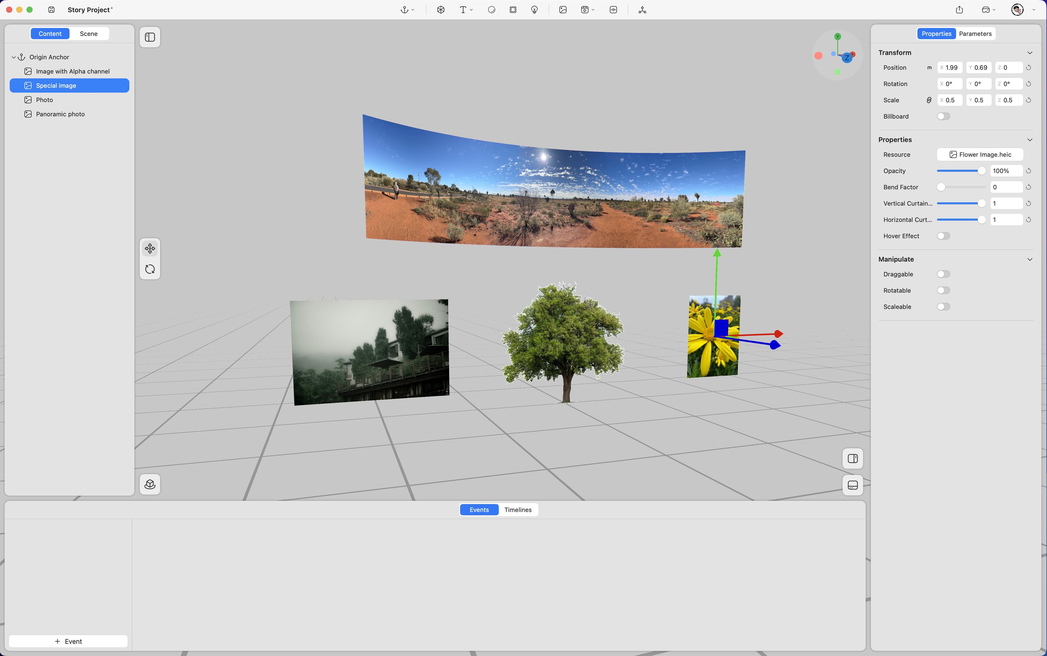Click the light bulb toolbar icon
Viewport: 1047px width, 656px height.
coord(534,10)
